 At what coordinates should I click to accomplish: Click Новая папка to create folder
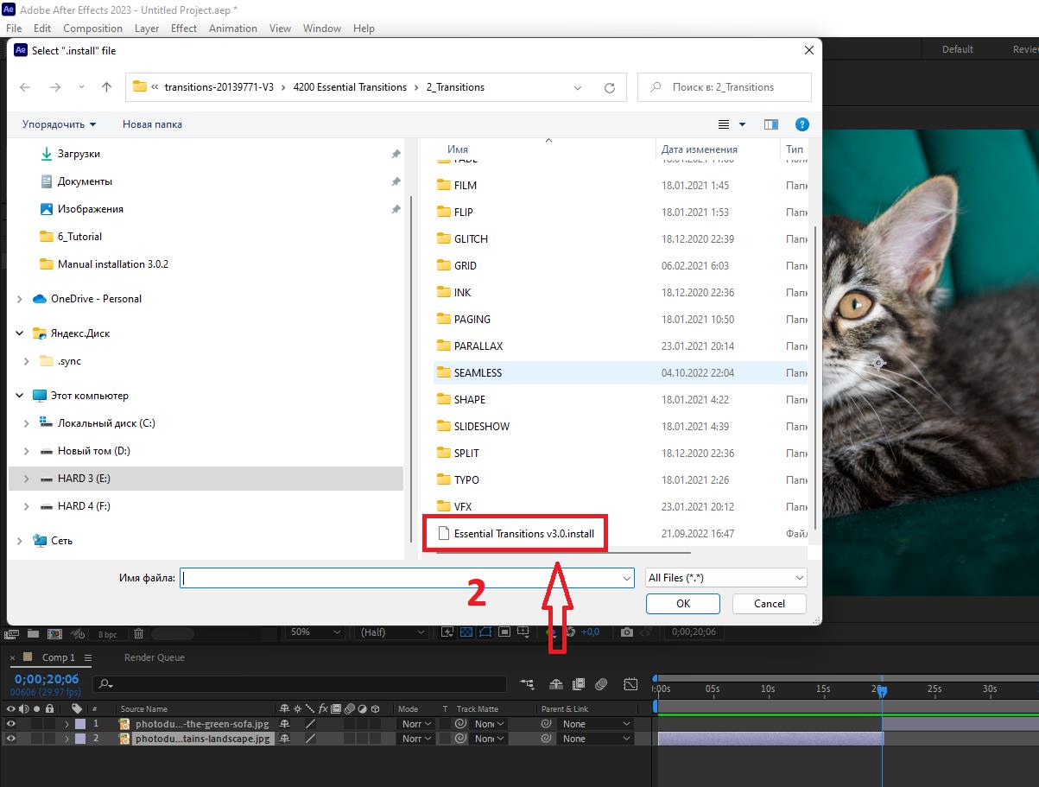pyautogui.click(x=152, y=124)
